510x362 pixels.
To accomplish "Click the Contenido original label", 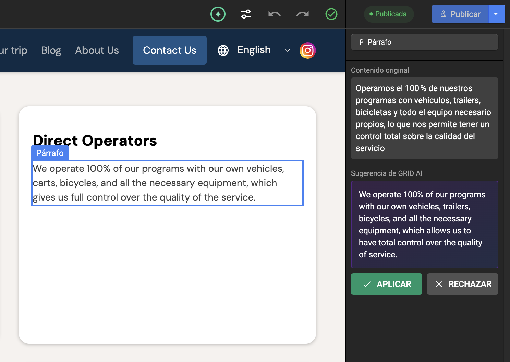I will 380,70.
